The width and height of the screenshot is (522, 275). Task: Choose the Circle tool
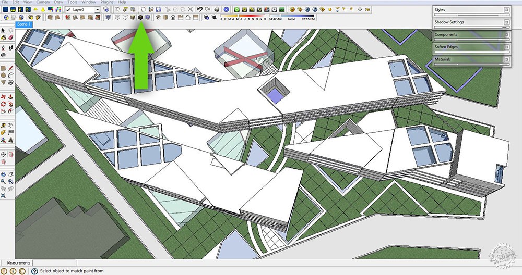(x=3, y=76)
